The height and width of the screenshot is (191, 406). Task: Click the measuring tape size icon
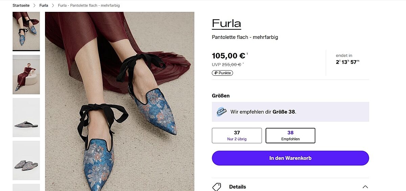click(221, 112)
